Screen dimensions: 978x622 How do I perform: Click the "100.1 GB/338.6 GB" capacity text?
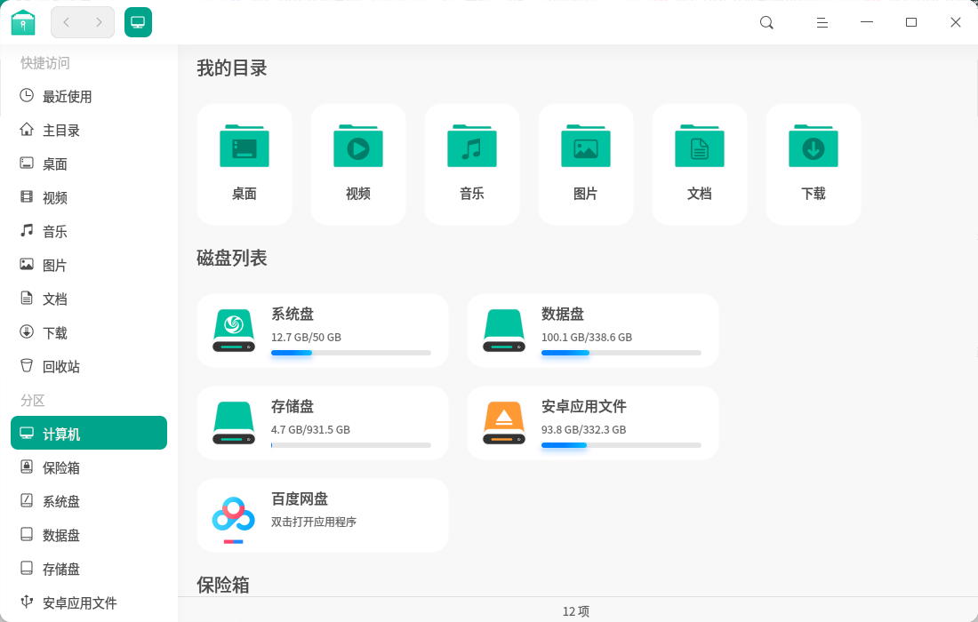tap(586, 337)
